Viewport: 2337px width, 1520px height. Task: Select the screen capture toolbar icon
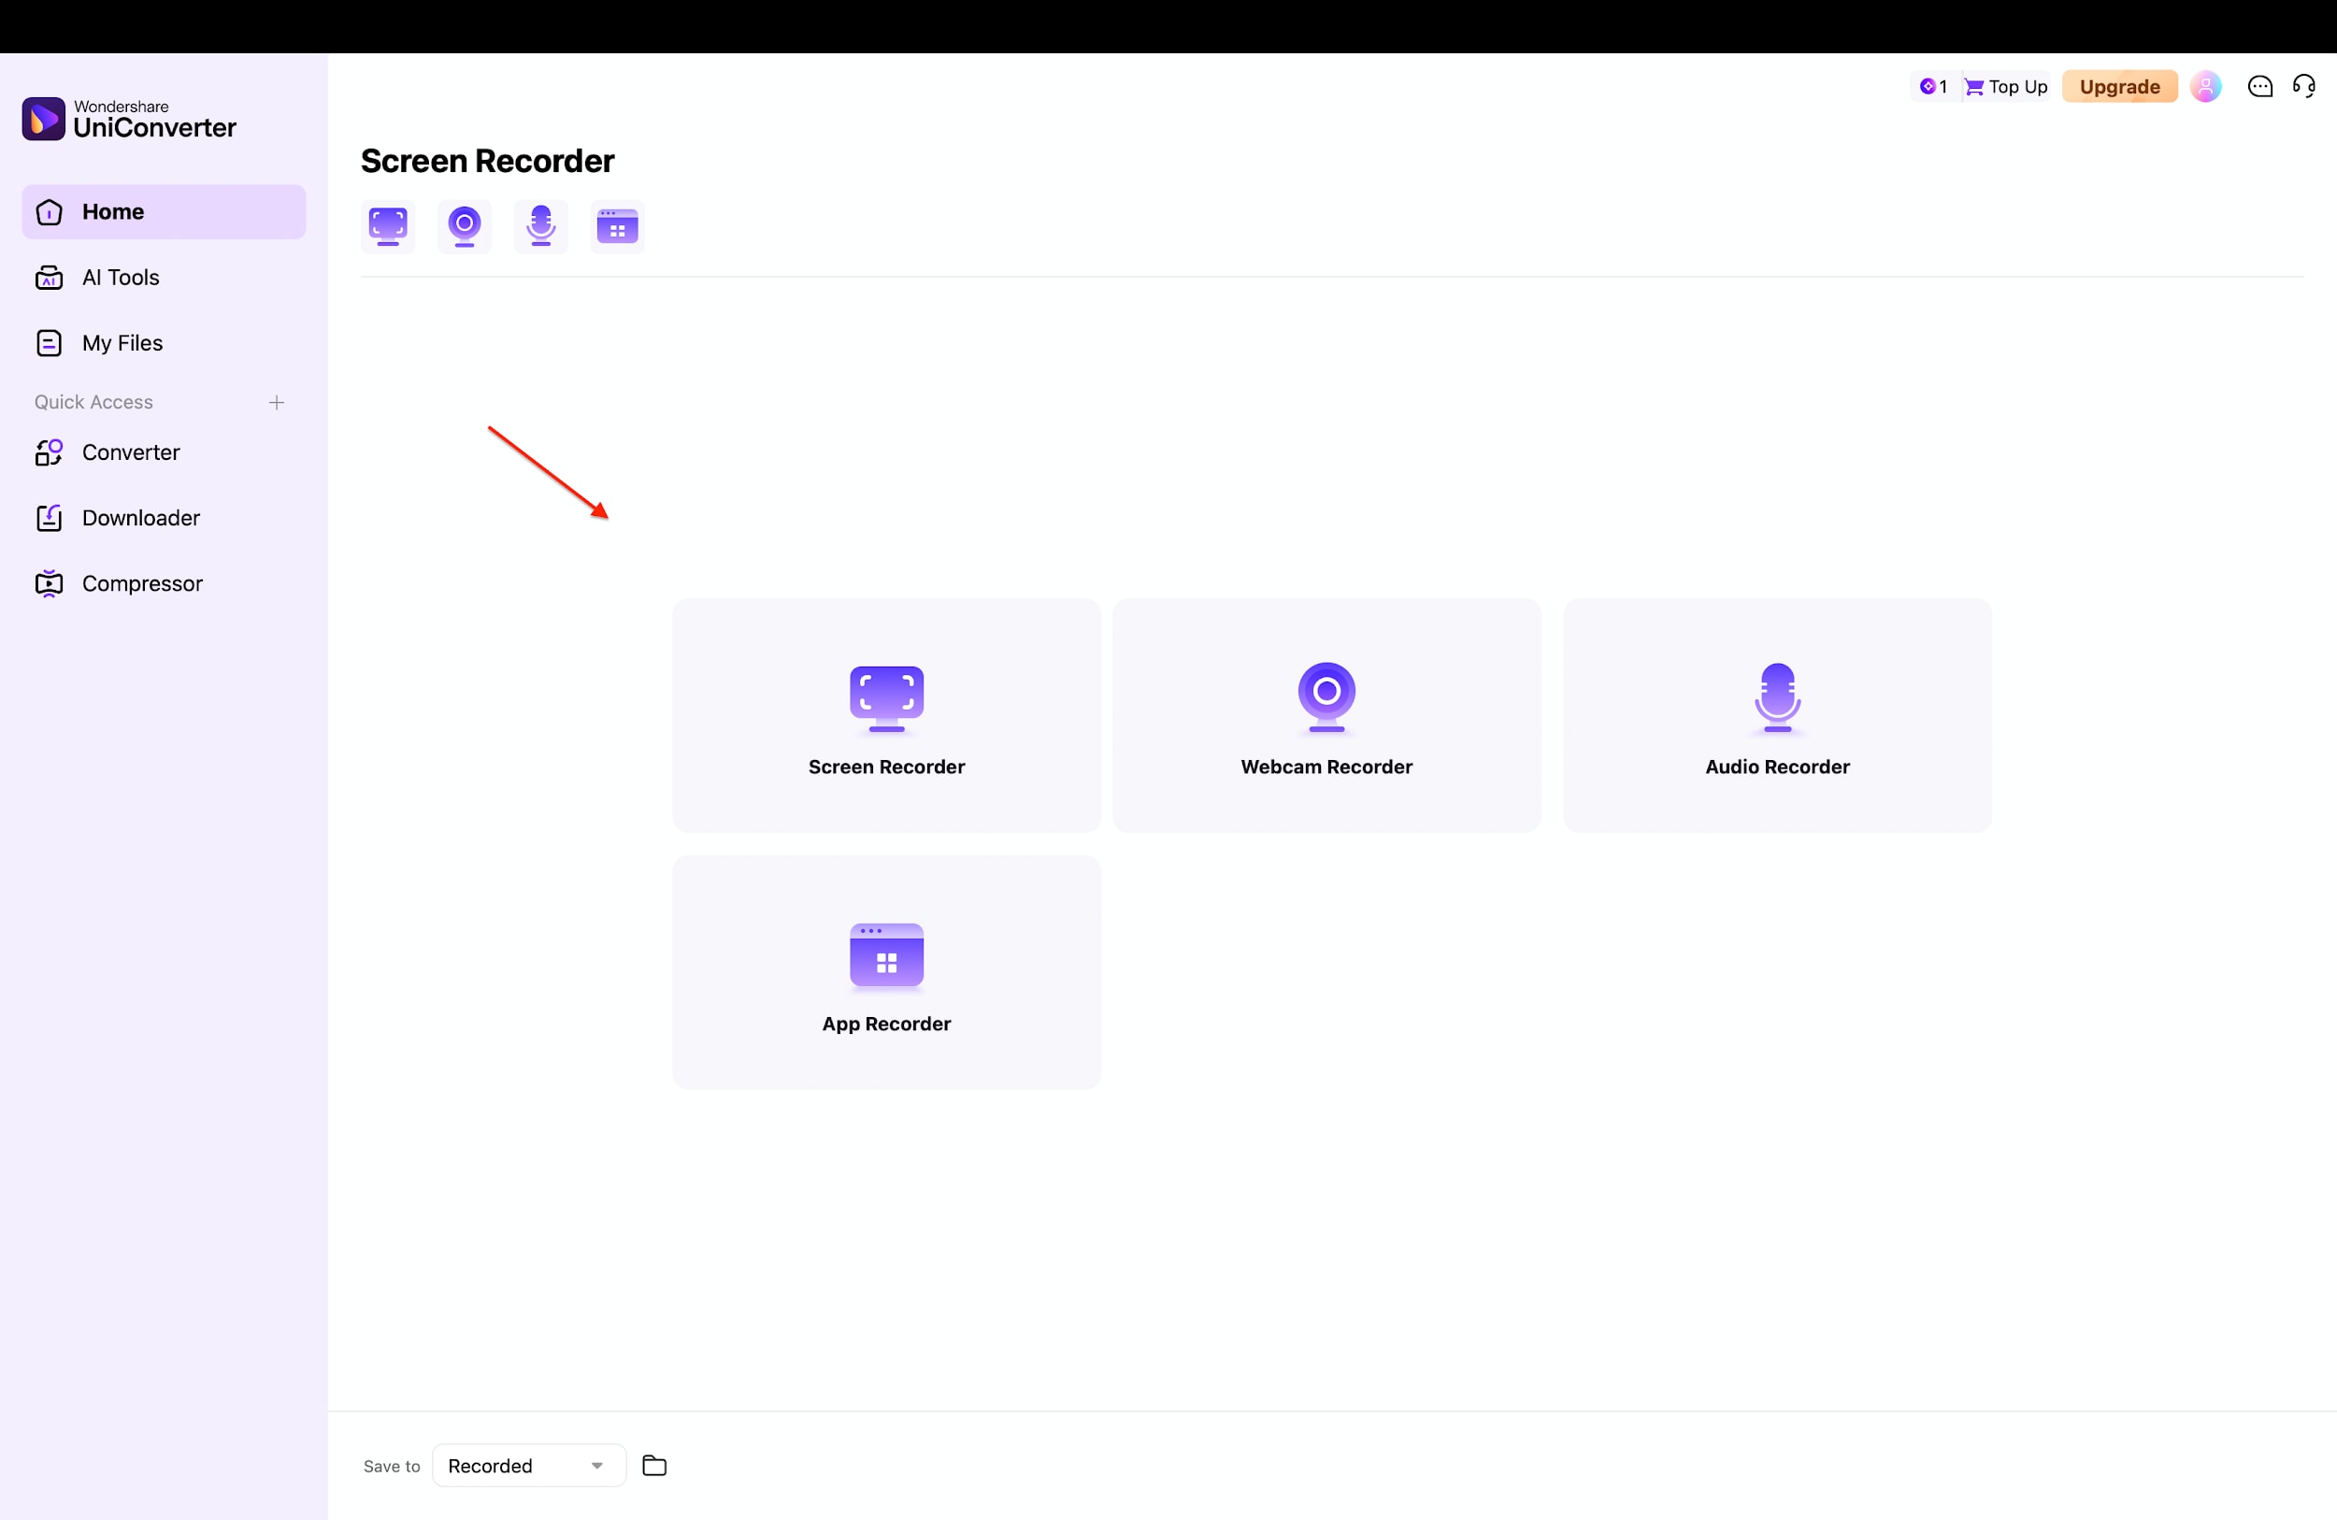coord(387,226)
